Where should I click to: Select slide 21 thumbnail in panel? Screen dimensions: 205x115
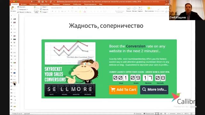click(14, 83)
